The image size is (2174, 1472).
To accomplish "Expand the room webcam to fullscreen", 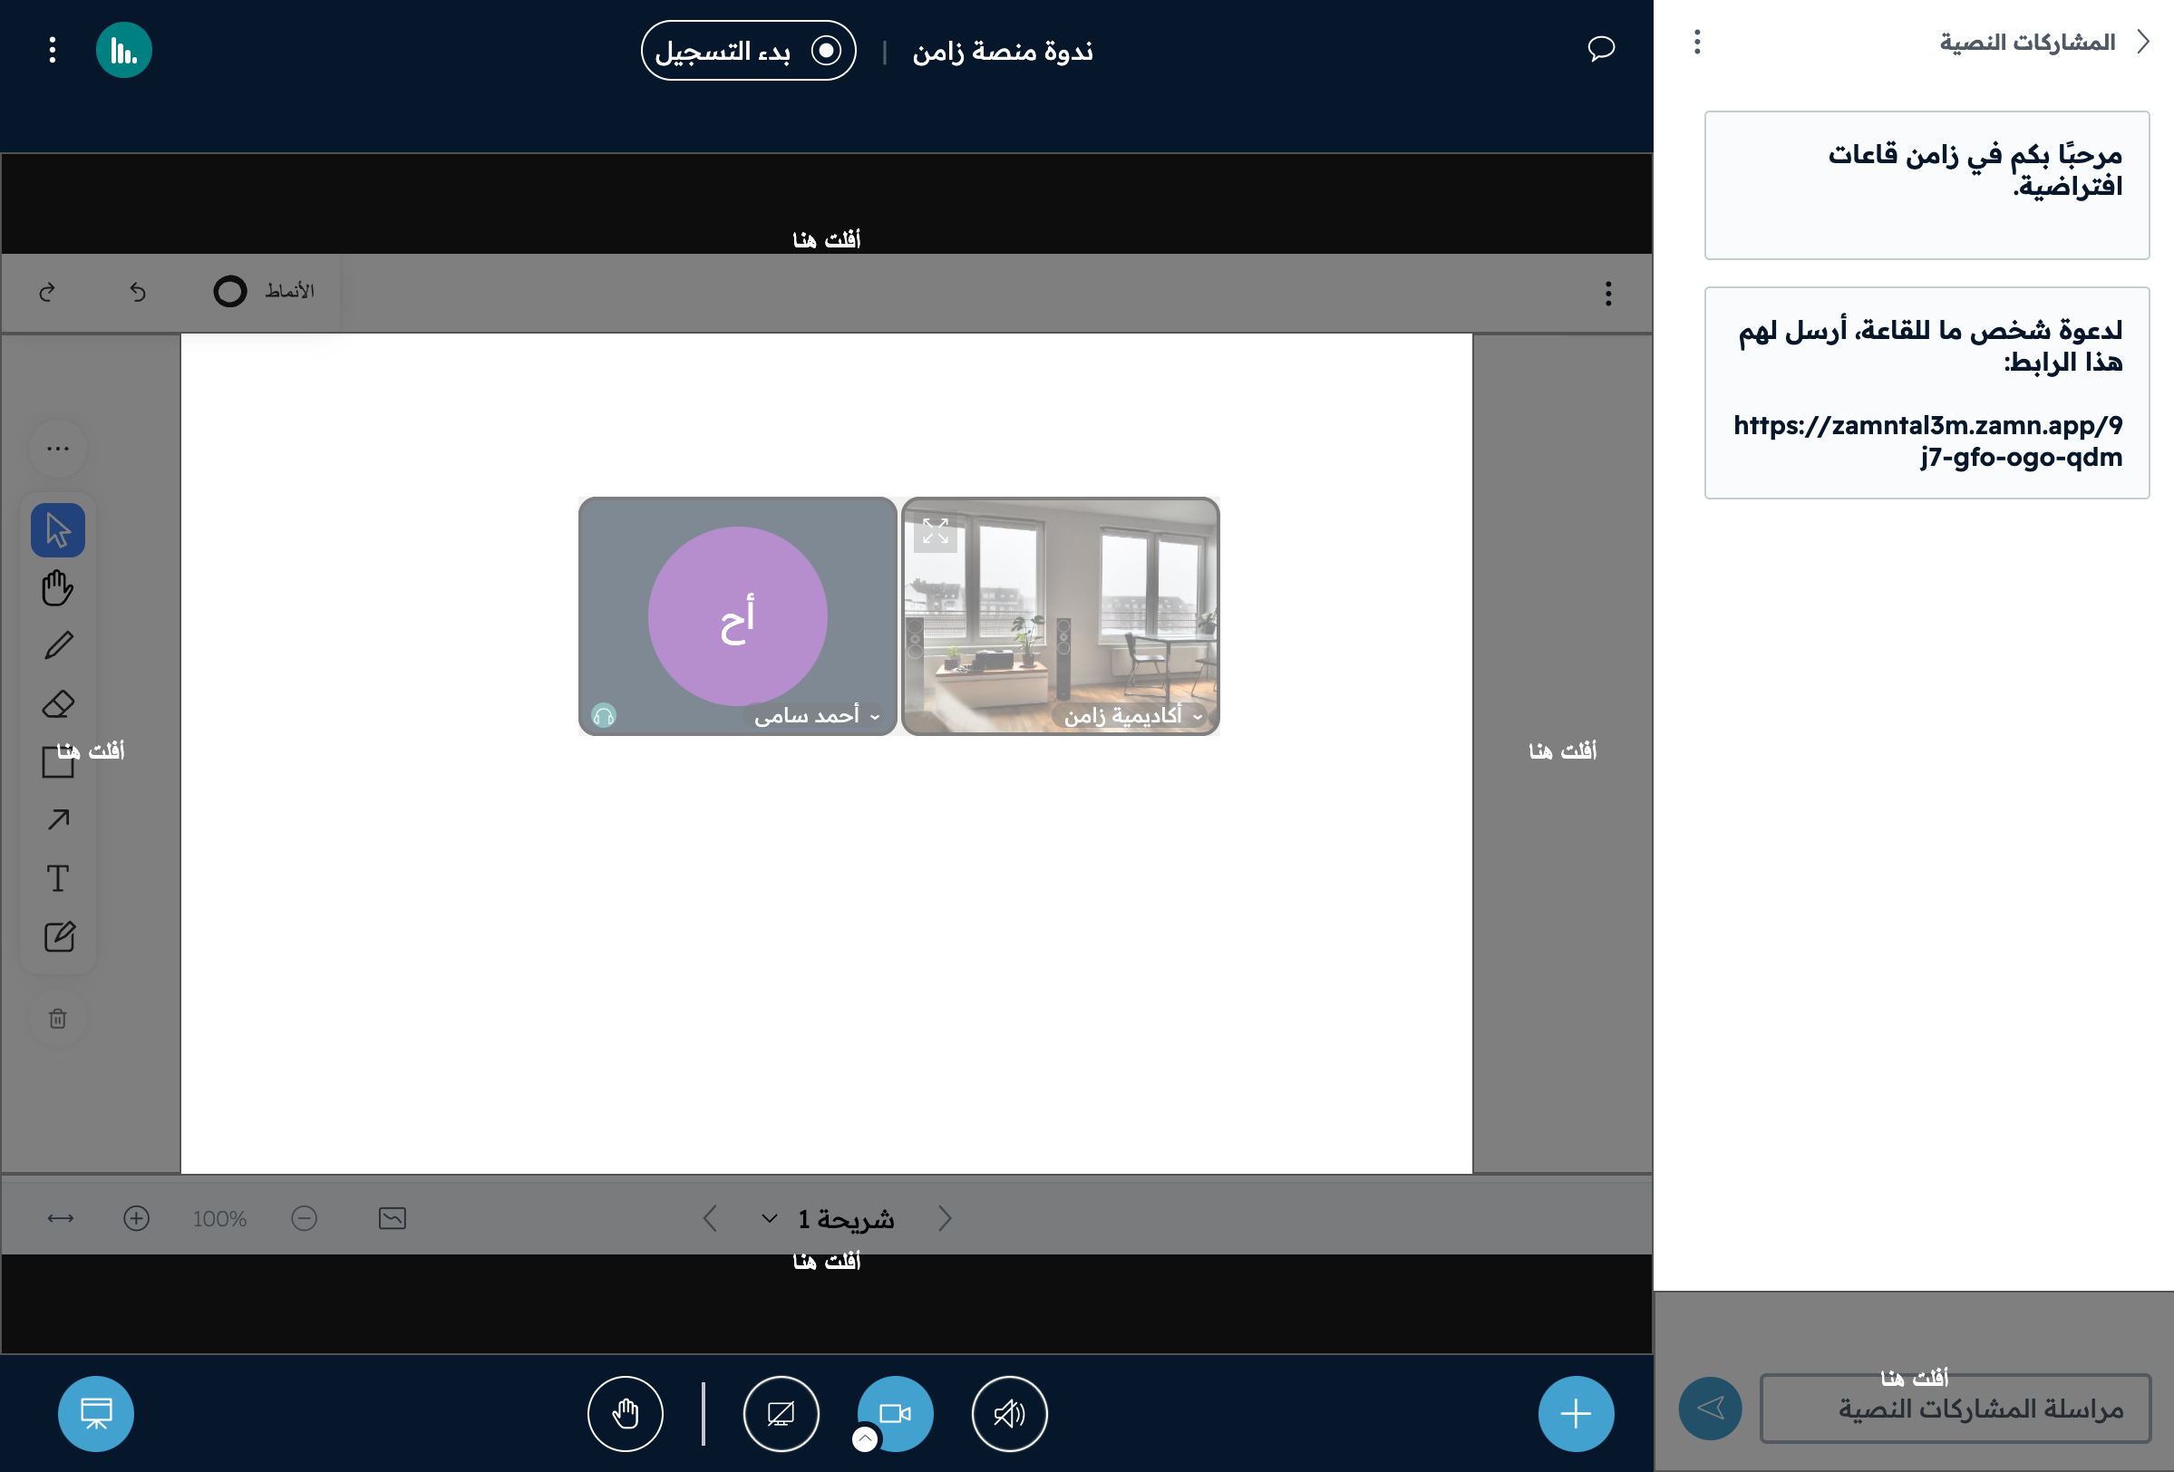I will [935, 531].
